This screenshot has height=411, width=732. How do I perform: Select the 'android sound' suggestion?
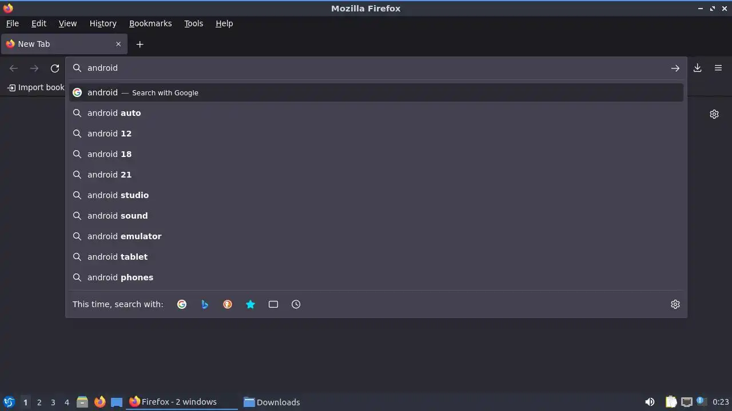pos(376,216)
